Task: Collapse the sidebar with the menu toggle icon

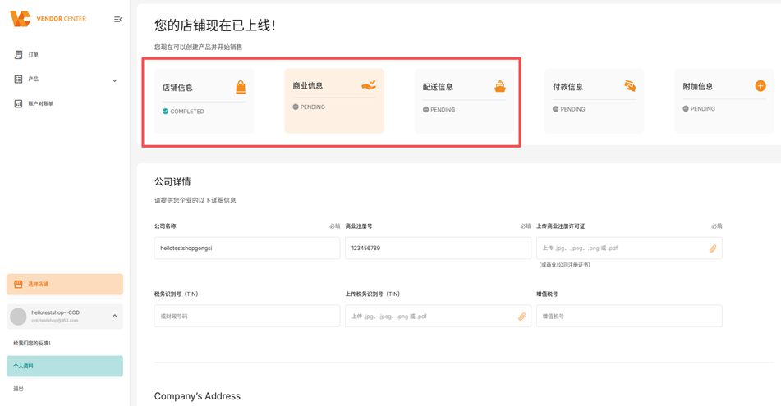Action: tap(118, 20)
